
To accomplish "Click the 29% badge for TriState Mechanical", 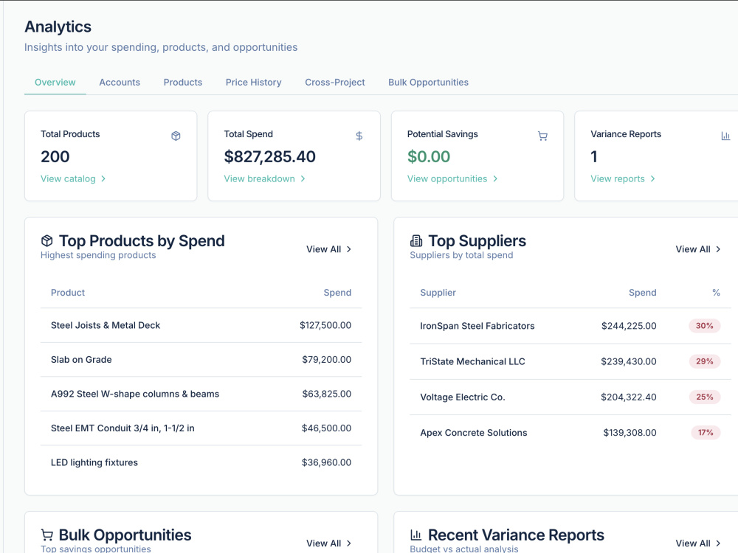I will (705, 361).
